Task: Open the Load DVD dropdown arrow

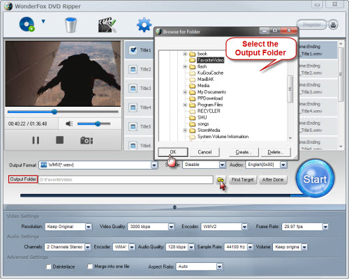Action: click(x=43, y=22)
